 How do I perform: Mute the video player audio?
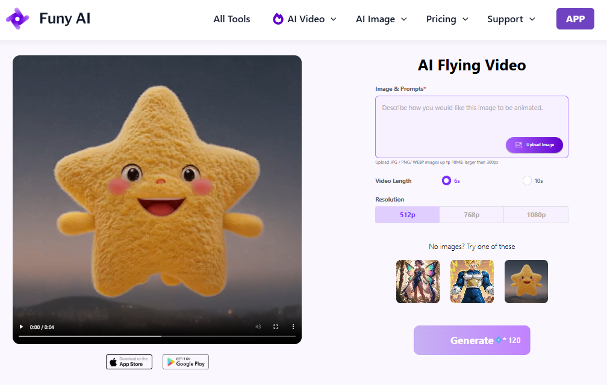point(258,326)
